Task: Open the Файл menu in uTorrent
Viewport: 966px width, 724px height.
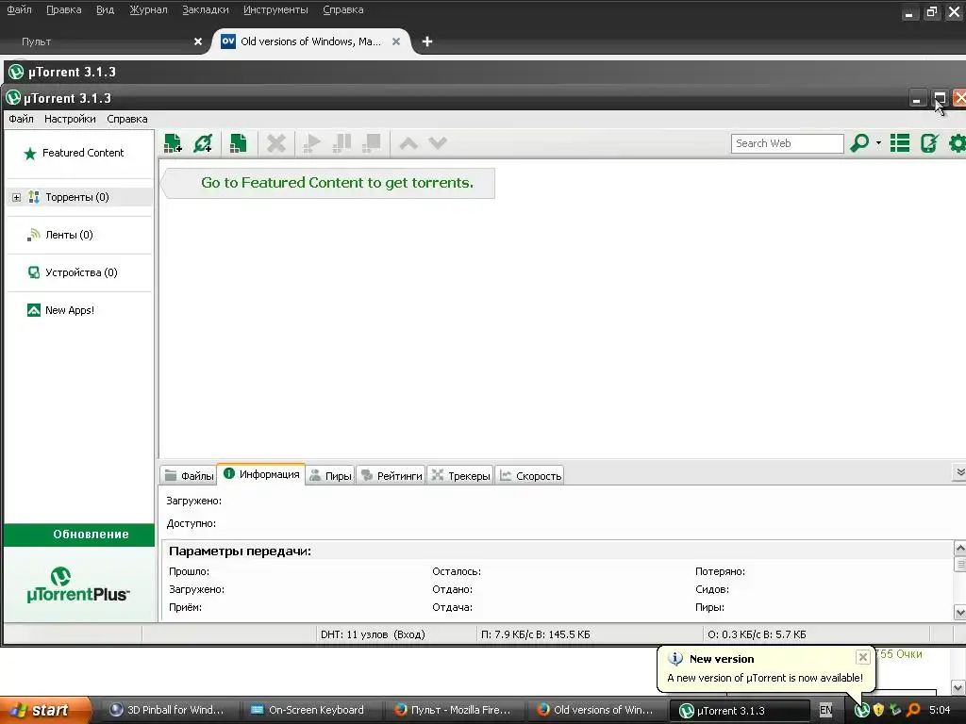Action: (x=21, y=119)
